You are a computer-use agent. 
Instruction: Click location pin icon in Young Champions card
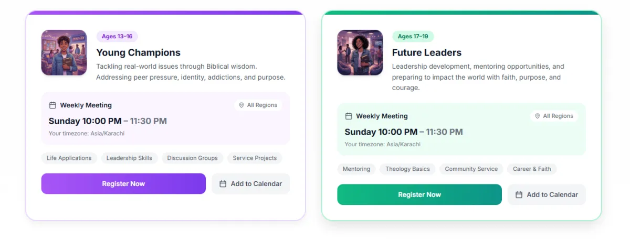pyautogui.click(x=241, y=105)
